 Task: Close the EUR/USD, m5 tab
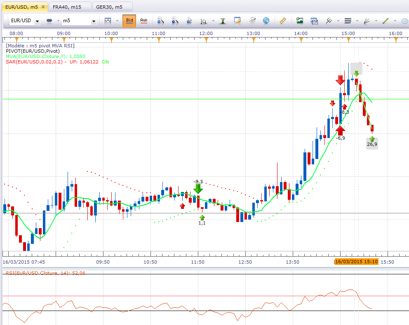43,7
